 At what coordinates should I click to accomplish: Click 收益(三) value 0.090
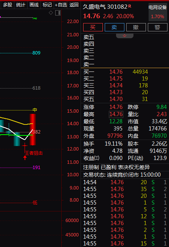coord(116,158)
